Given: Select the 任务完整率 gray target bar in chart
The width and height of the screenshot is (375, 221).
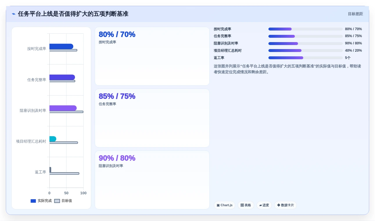Looking at the screenshot, I should click(62, 81).
